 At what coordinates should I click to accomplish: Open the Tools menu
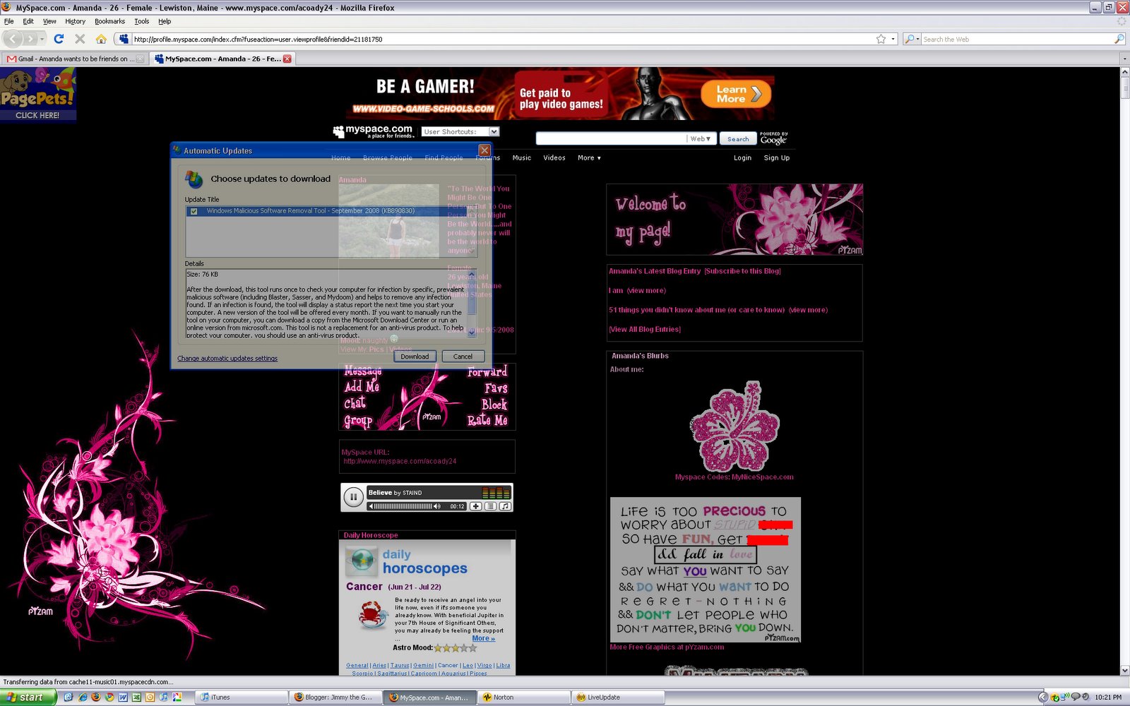[x=142, y=21]
